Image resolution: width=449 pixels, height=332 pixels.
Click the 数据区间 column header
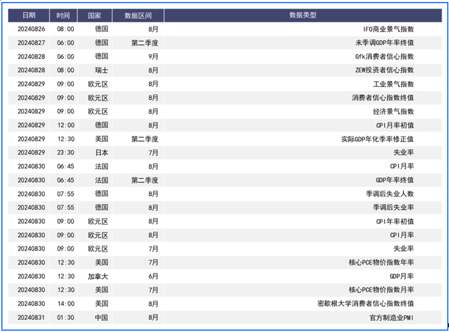coord(138,15)
